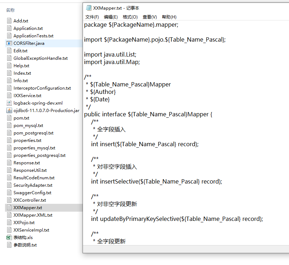This screenshot has width=289, height=265.
Task: Select the properties_postgresql.txt file icon
Action: click(9, 155)
